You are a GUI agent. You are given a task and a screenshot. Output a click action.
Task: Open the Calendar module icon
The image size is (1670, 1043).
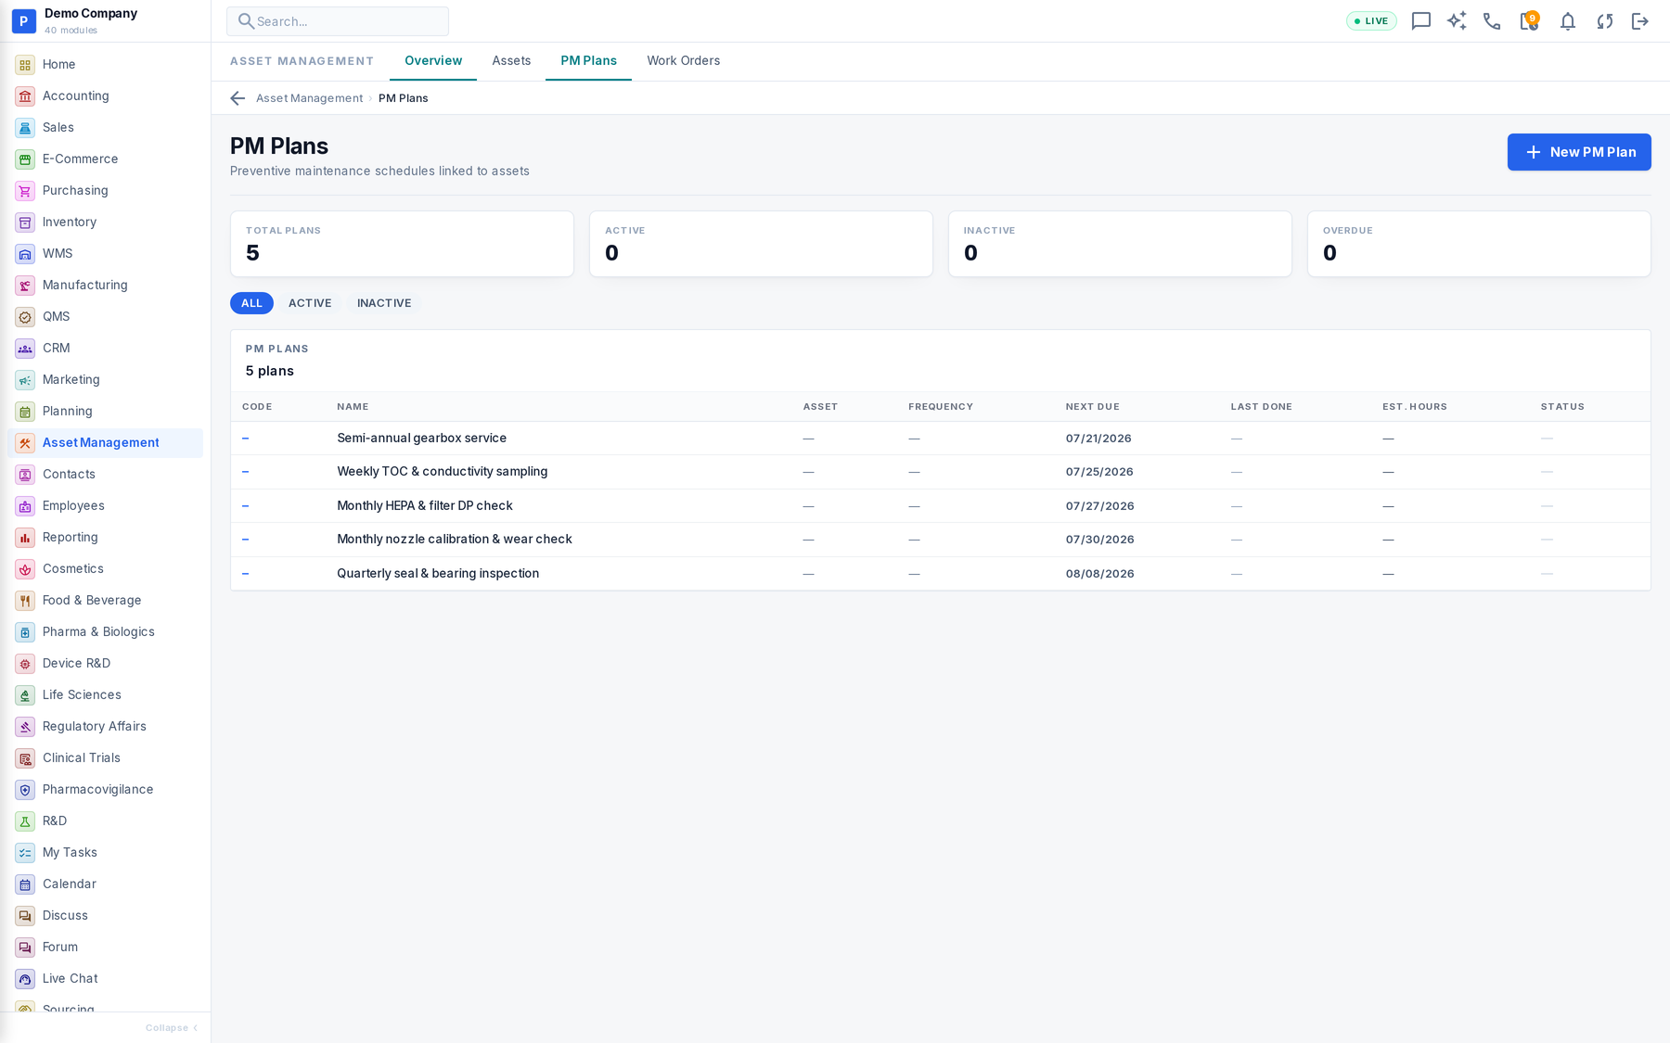pos(25,884)
